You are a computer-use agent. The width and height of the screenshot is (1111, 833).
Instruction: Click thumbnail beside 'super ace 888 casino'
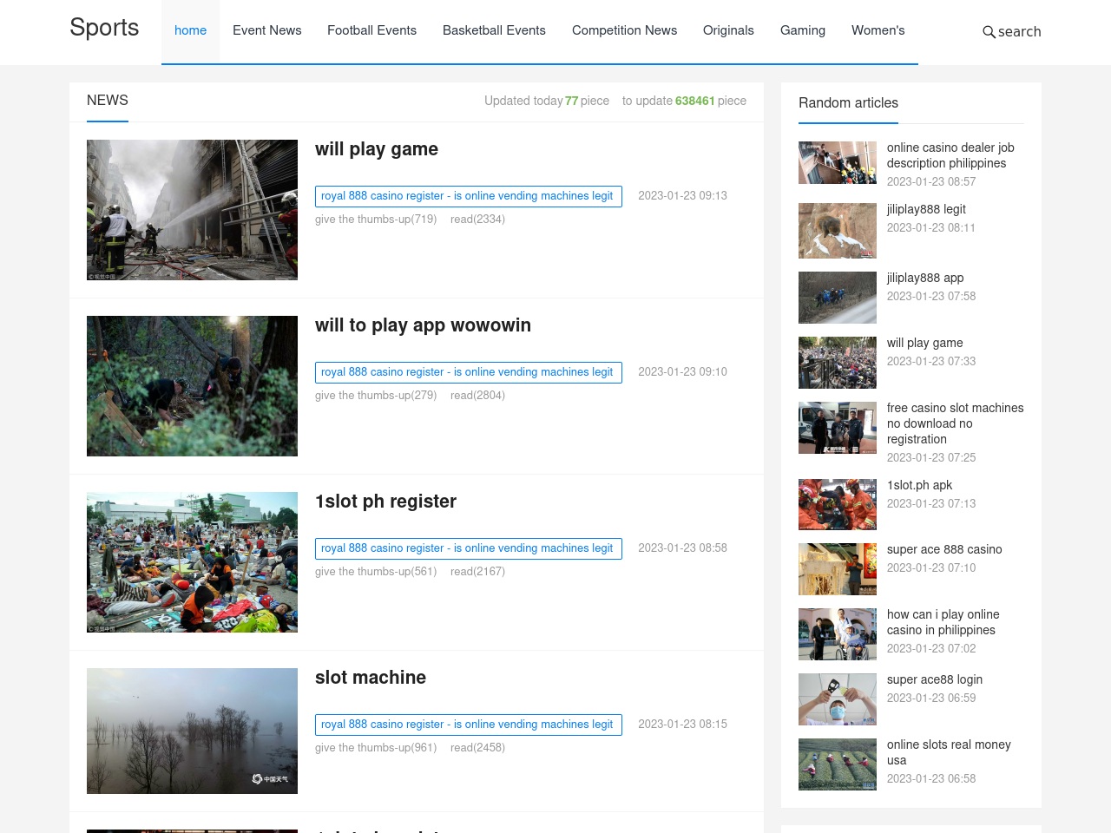pyautogui.click(x=838, y=569)
